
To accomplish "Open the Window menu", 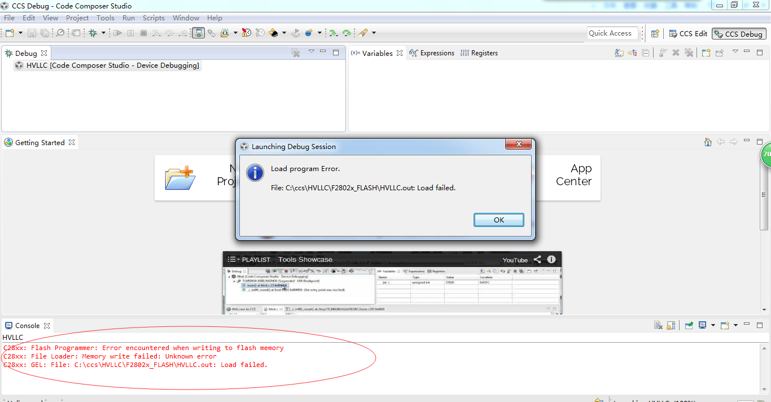I will click(186, 18).
